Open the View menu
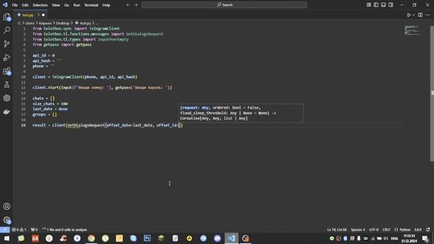 [x=56, y=5]
